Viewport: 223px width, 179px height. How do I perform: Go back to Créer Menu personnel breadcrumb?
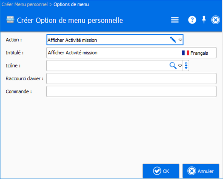(x=24, y=4)
